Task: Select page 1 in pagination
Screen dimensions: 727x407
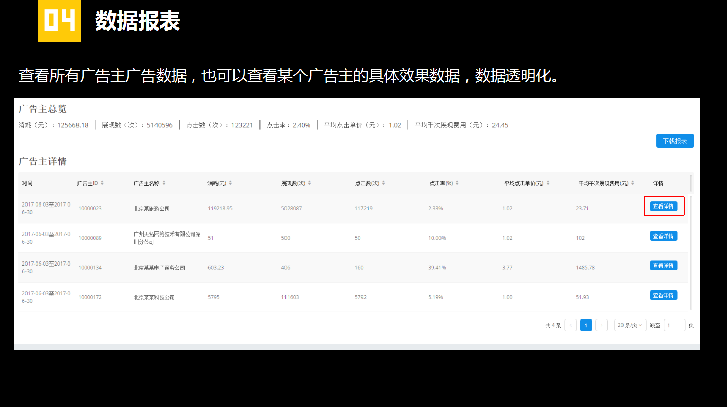Action: pyautogui.click(x=586, y=325)
